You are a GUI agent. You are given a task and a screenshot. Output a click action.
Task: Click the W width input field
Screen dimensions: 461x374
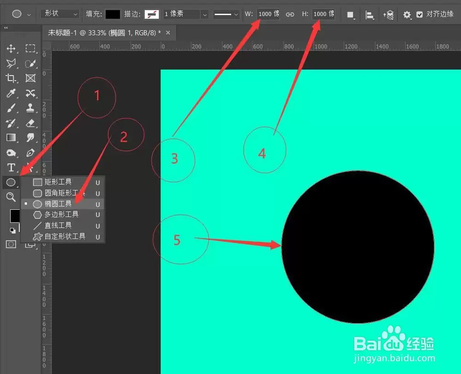[268, 14]
